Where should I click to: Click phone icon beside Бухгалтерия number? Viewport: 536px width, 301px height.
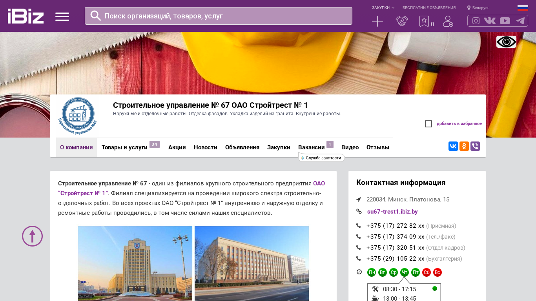click(359, 259)
